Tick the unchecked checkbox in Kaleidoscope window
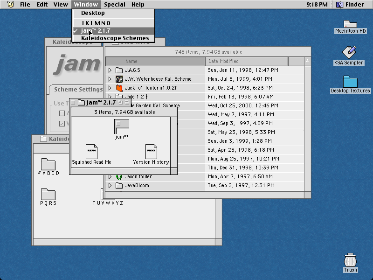 [62, 113]
